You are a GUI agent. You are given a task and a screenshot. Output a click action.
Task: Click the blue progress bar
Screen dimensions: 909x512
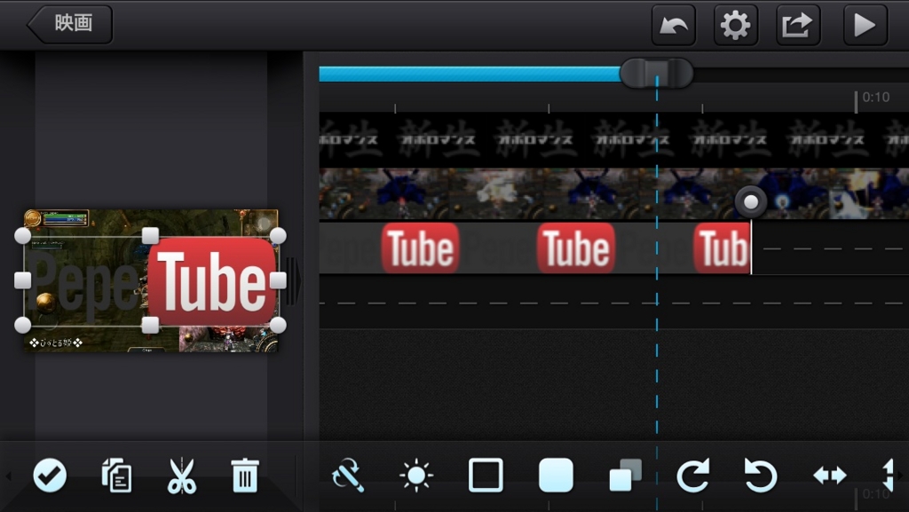(x=470, y=75)
